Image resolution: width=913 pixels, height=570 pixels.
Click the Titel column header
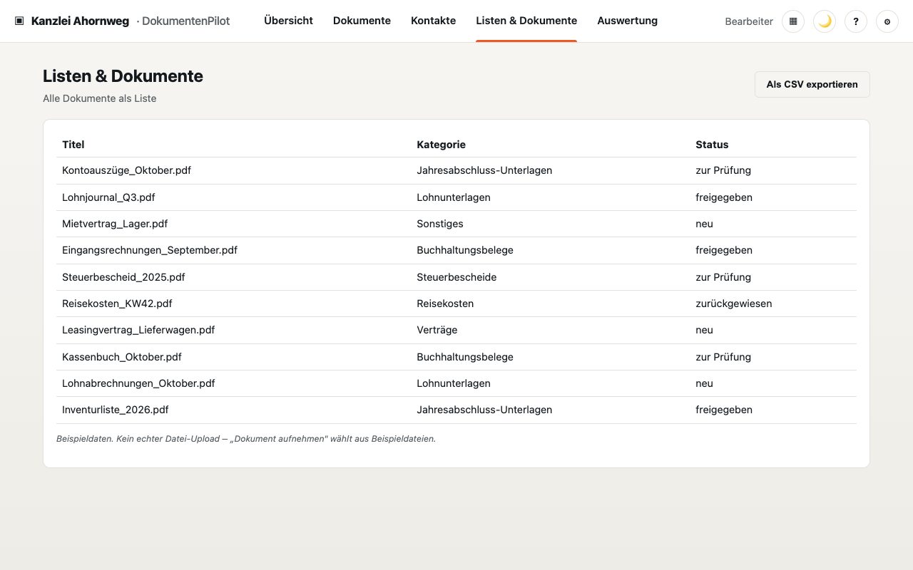tap(73, 145)
